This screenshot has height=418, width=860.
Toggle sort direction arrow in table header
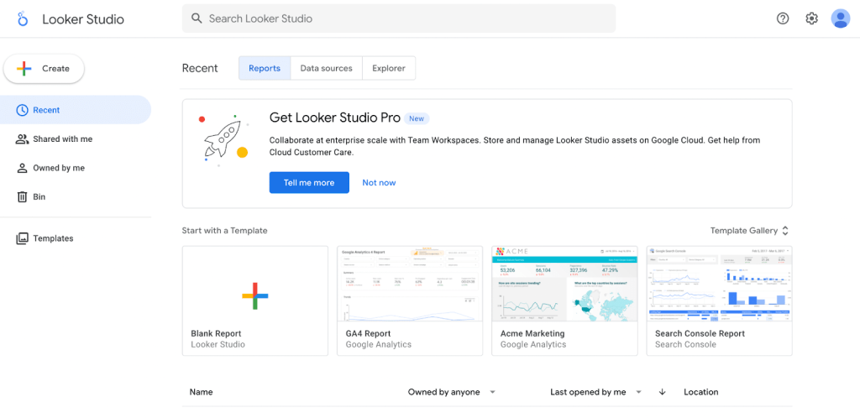coord(662,392)
